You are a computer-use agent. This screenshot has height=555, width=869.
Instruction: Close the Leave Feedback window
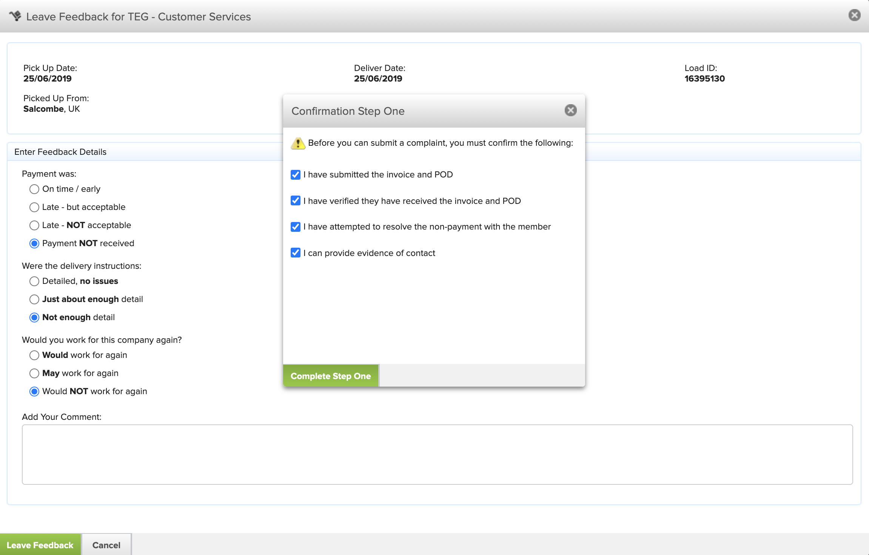[854, 15]
